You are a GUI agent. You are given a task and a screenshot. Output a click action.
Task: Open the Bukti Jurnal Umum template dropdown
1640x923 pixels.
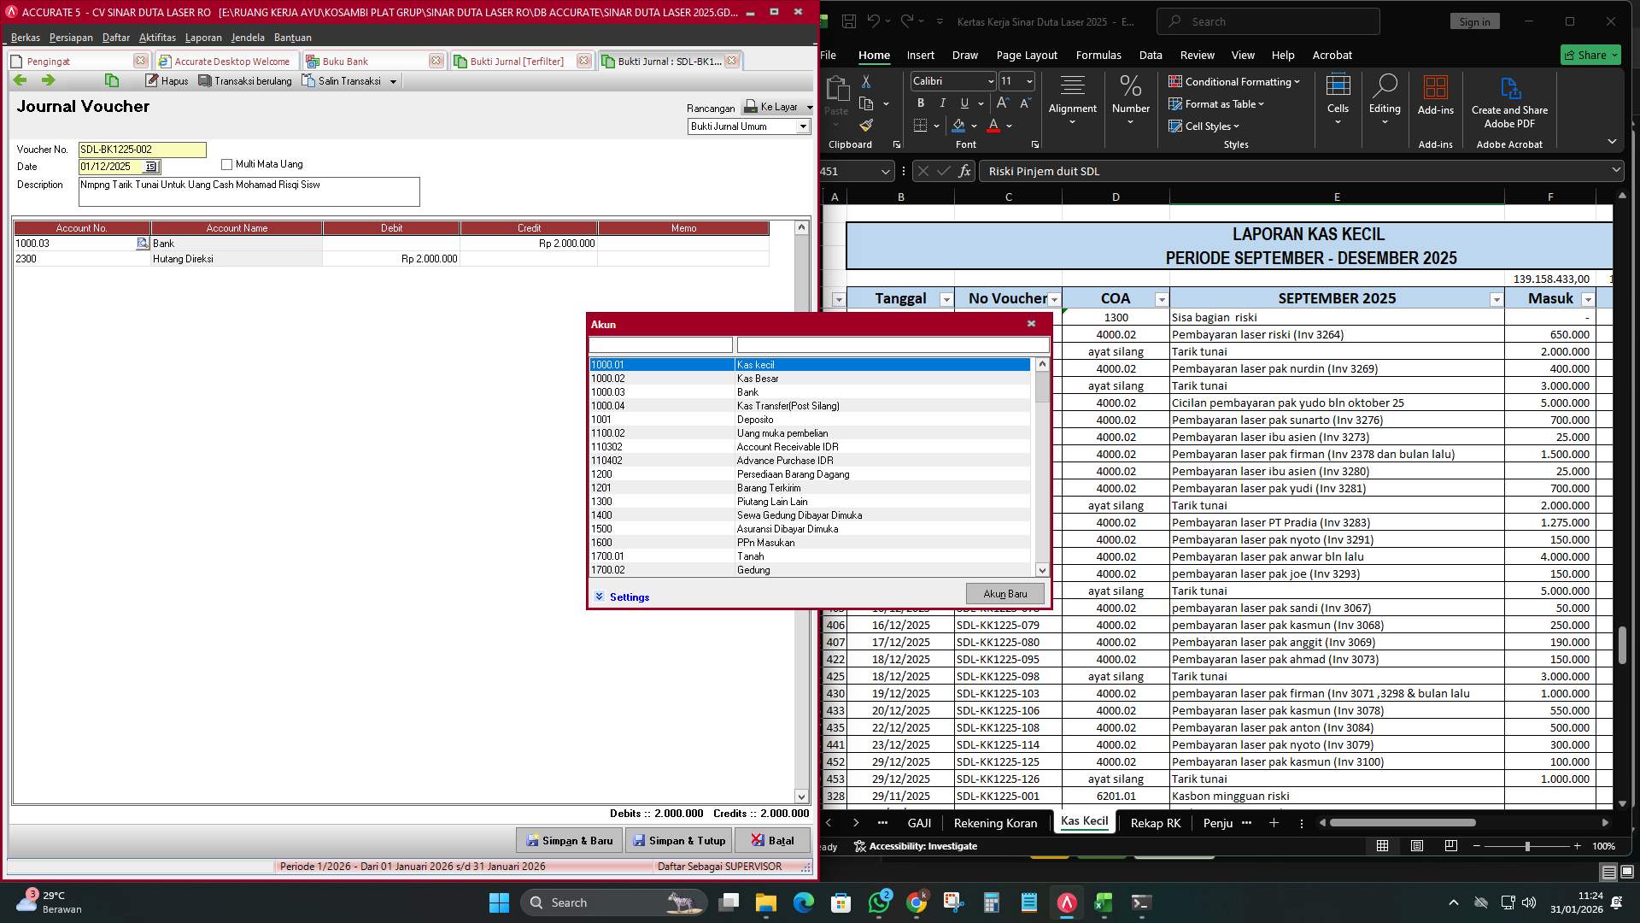coord(803,126)
